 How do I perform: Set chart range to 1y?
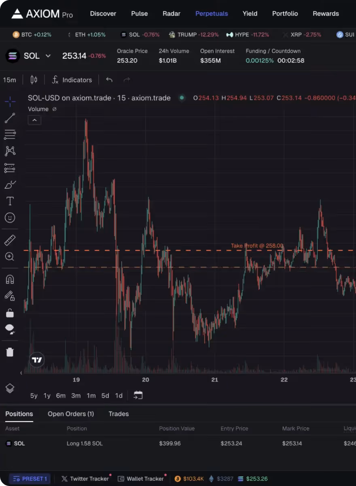(x=47, y=396)
